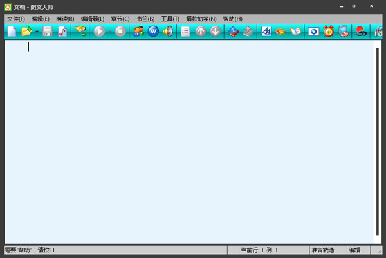This screenshot has height=258, width=386.
Task: Click the two-people voice selection icon
Action: 138,32
